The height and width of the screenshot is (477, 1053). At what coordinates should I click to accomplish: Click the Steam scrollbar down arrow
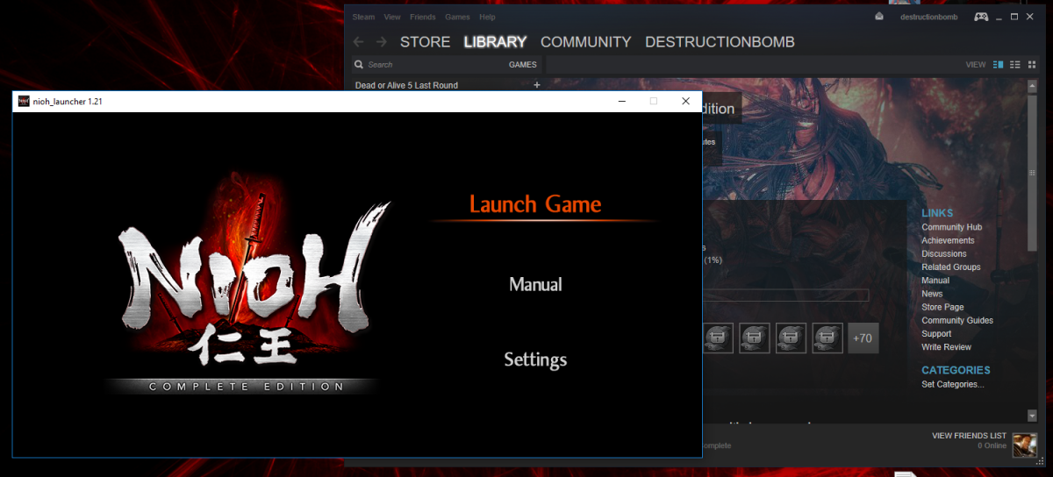[1033, 415]
